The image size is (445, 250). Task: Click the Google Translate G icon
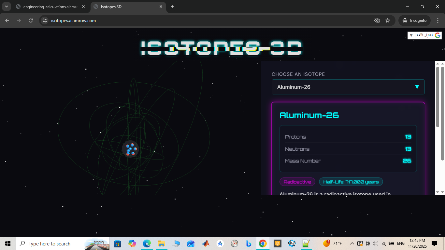click(438, 35)
